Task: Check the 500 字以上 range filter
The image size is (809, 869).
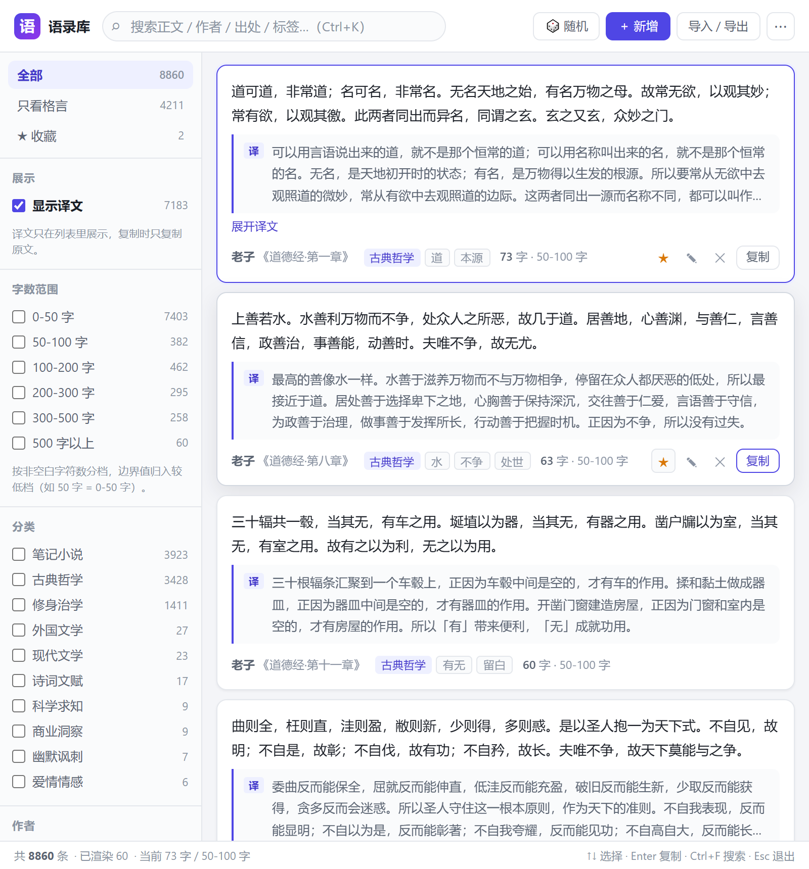Action: pyautogui.click(x=19, y=443)
